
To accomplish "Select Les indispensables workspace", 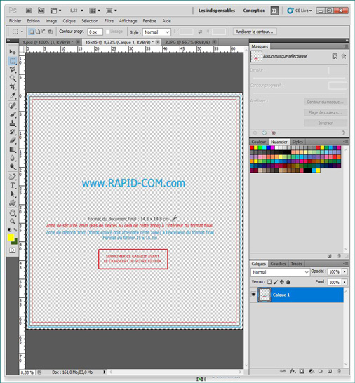I will (x=217, y=11).
